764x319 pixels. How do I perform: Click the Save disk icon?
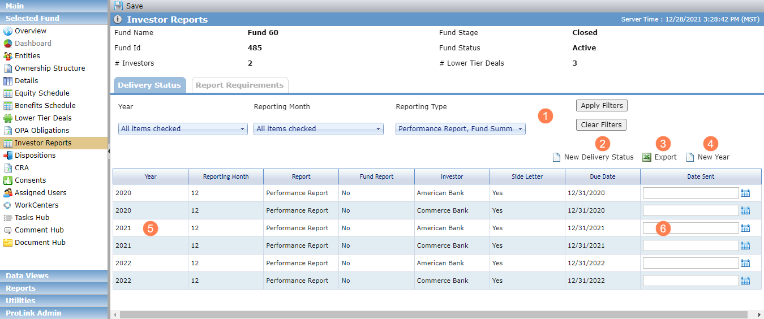(x=118, y=6)
